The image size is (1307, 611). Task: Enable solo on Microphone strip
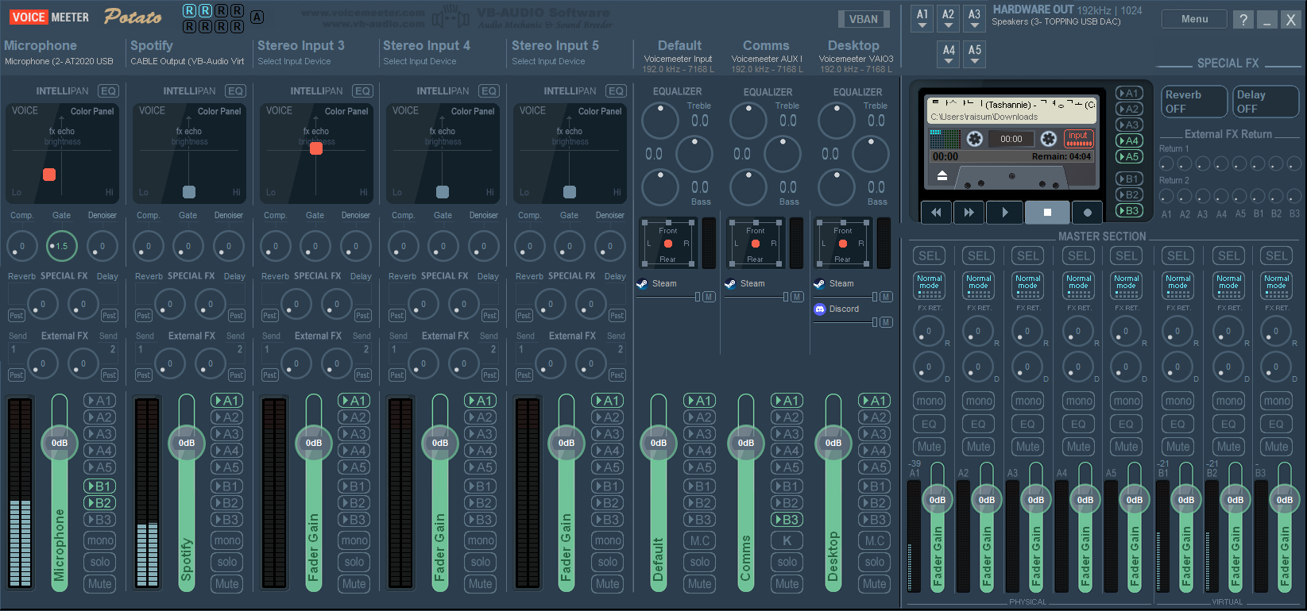click(99, 562)
